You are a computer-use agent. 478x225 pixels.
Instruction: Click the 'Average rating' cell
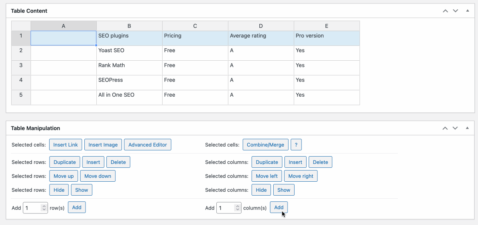coord(261,38)
